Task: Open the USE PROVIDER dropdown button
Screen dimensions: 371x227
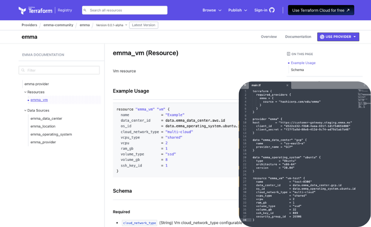Action: click(338, 37)
